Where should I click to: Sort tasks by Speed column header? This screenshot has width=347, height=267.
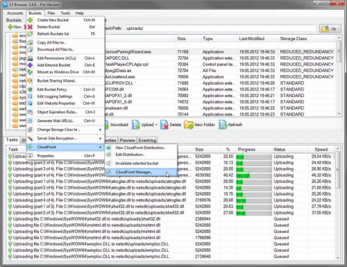coord(321,149)
